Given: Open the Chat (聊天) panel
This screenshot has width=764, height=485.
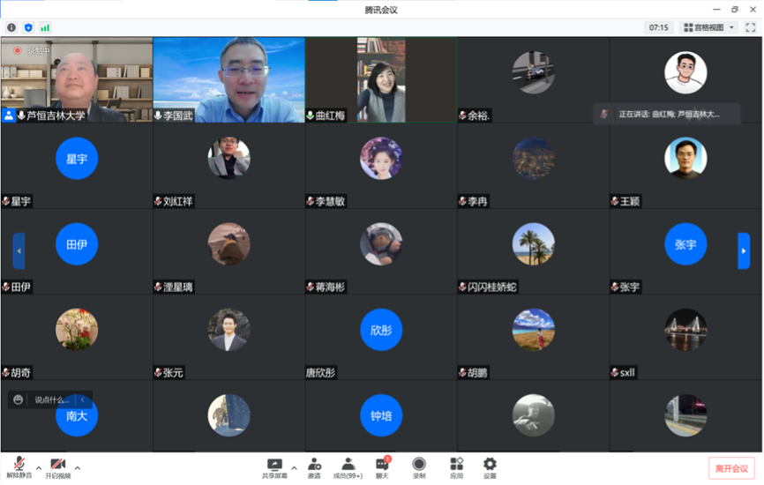Looking at the screenshot, I should tap(383, 466).
